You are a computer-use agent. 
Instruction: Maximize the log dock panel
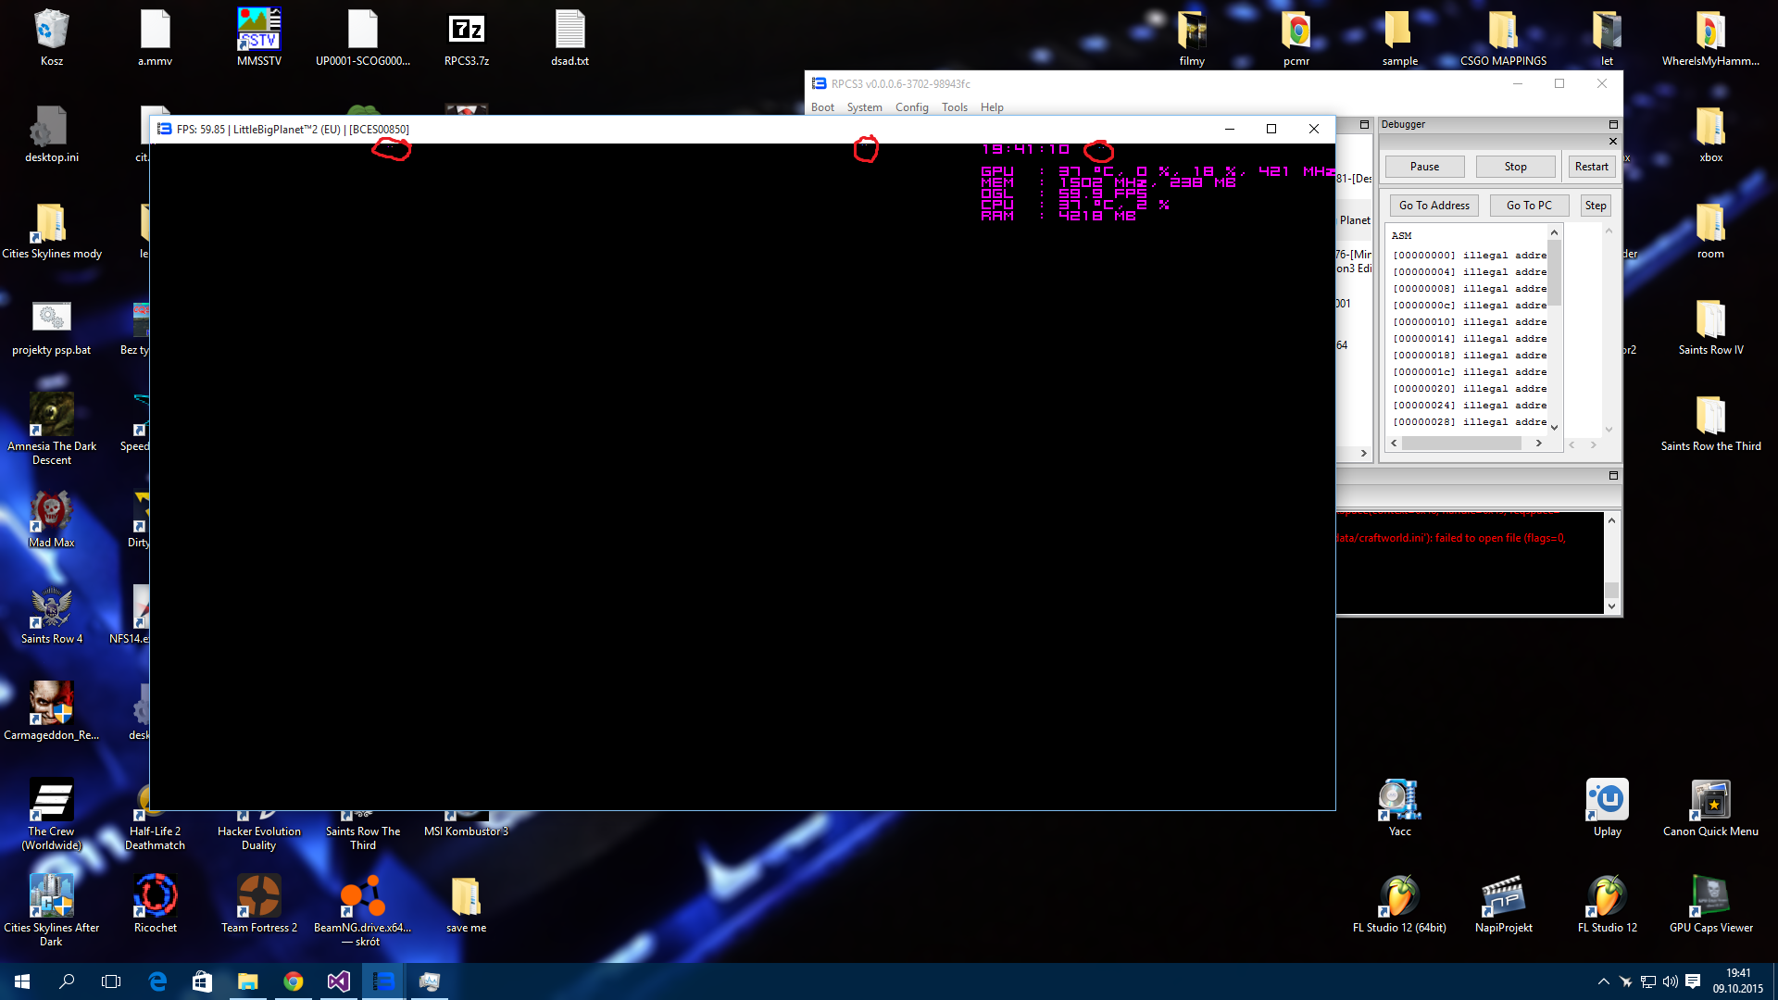click(1612, 475)
